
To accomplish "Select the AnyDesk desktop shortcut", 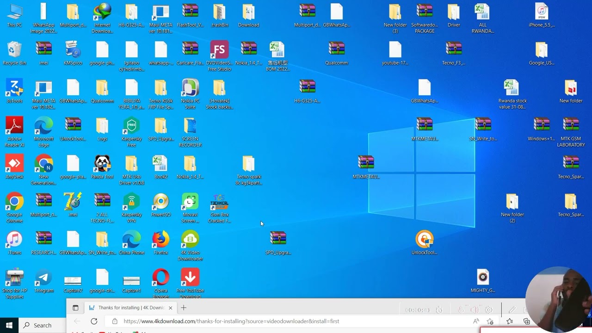I will tap(14, 167).
